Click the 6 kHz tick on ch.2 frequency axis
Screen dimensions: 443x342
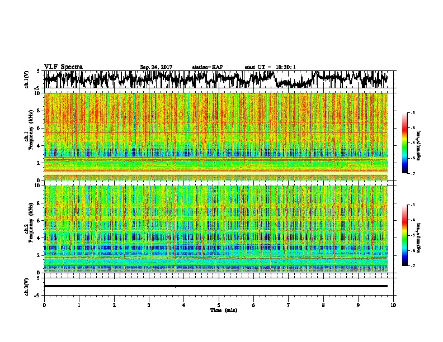click(x=39, y=221)
